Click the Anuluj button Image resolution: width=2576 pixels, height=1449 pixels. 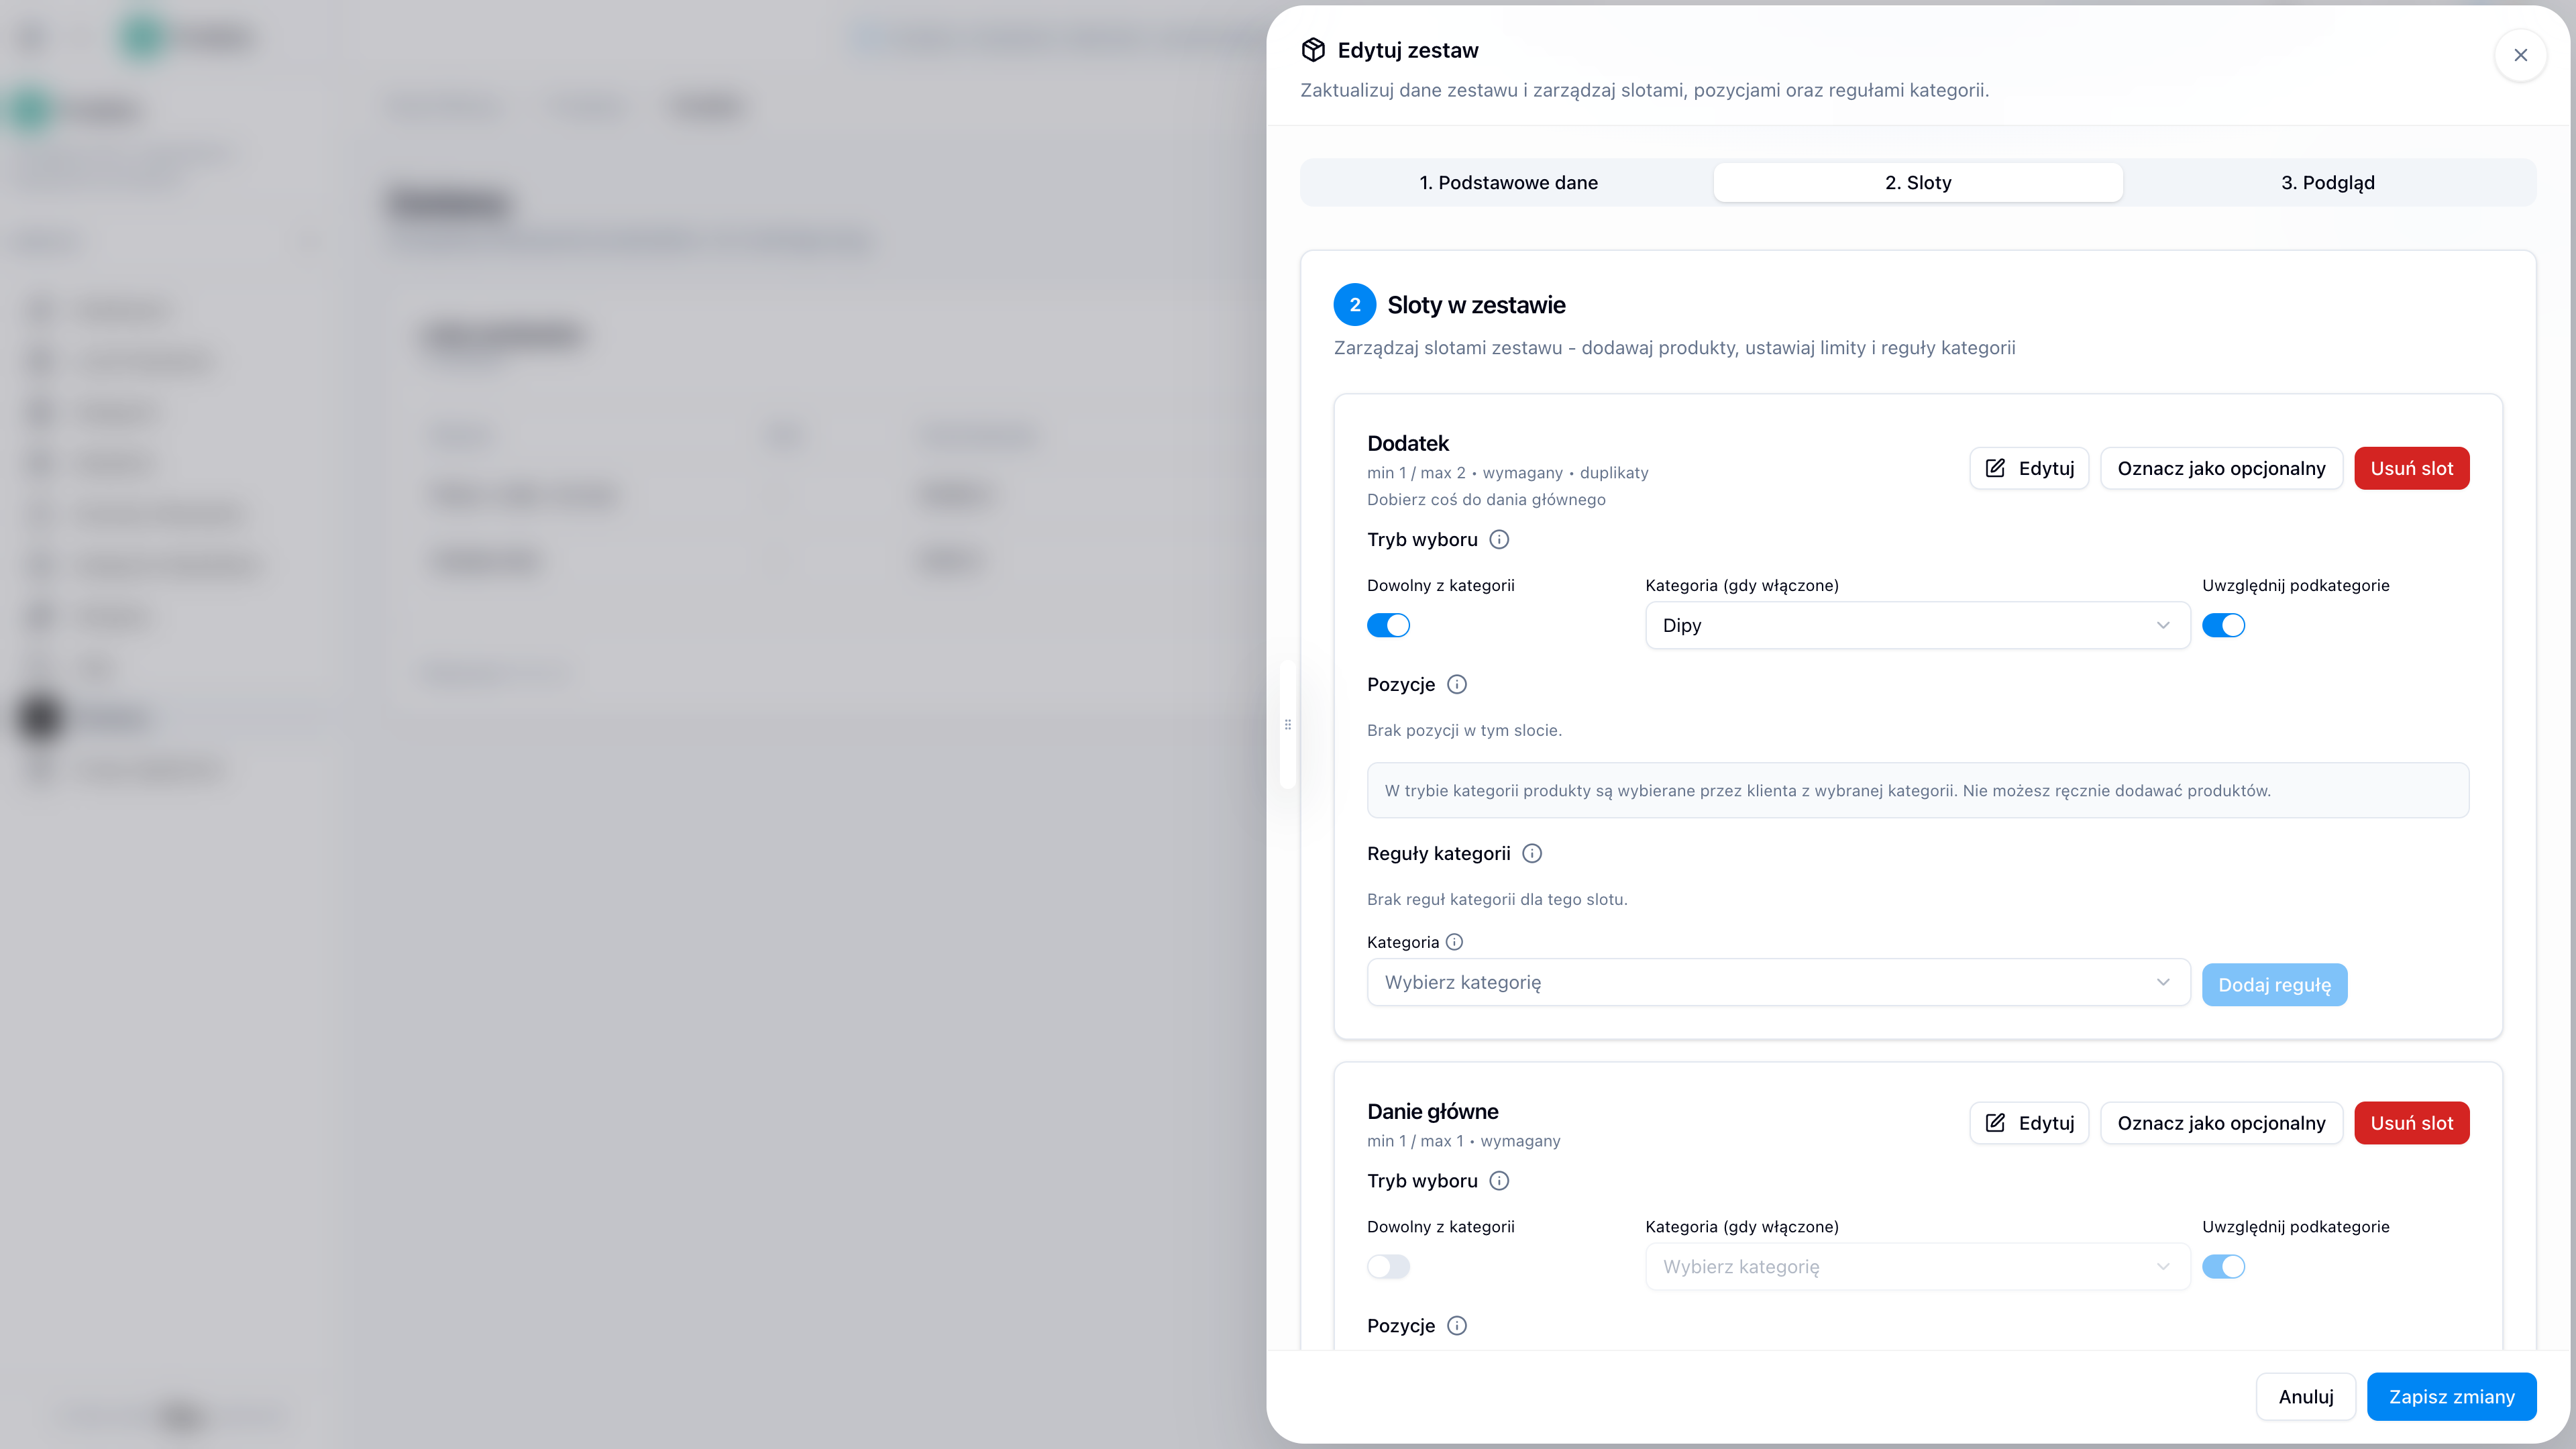coord(2306,1397)
